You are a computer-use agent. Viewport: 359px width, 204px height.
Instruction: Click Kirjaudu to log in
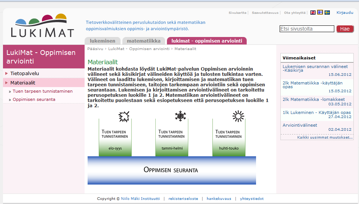point(345,13)
